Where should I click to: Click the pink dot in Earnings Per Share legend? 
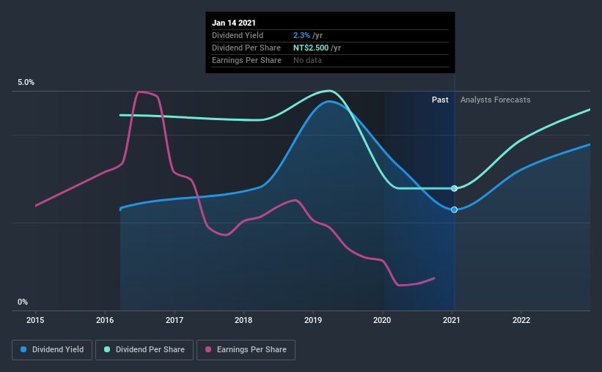coord(208,349)
